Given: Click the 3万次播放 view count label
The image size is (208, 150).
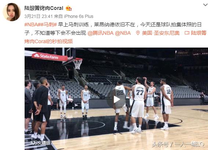Looking at the screenshot, I should (40, 143).
